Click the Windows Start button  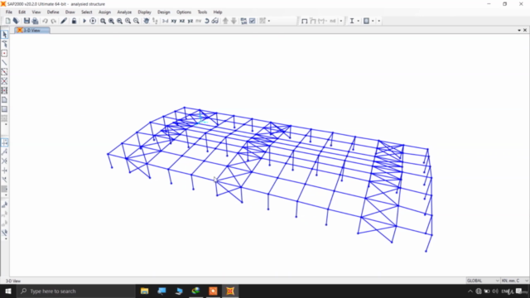pyautogui.click(x=8, y=291)
